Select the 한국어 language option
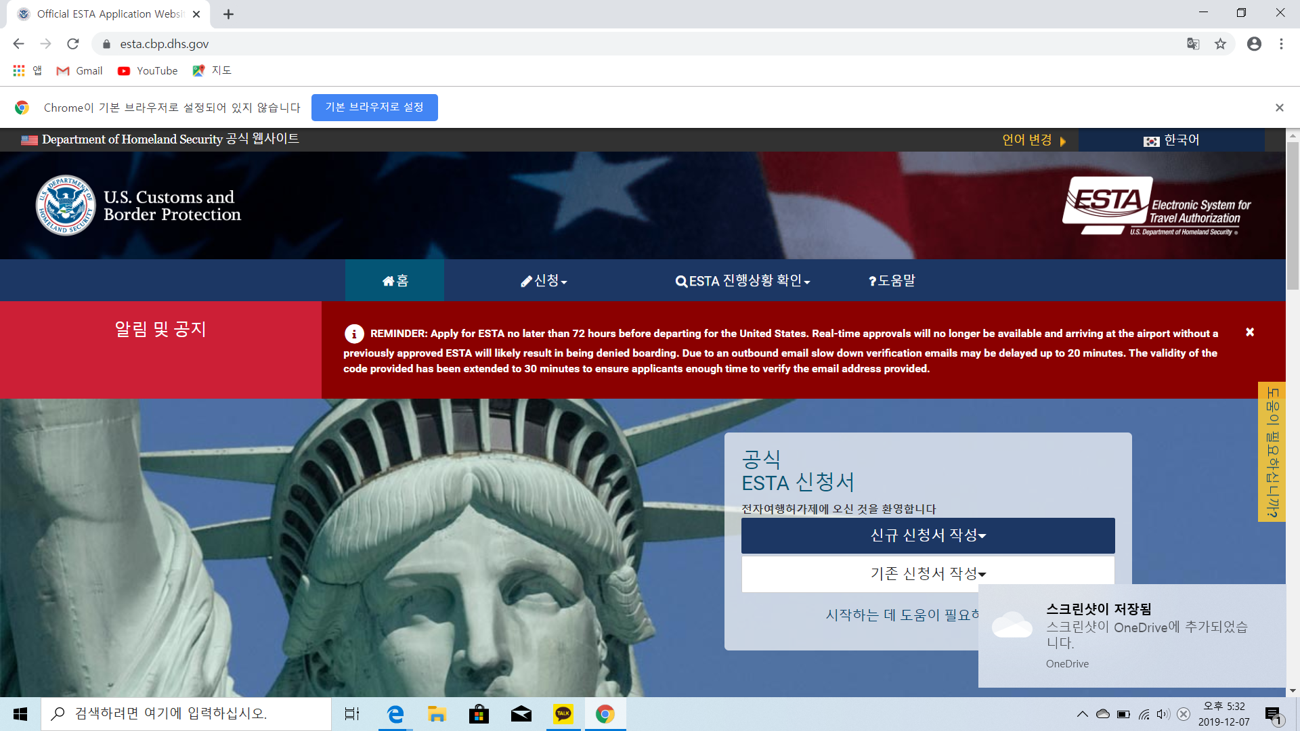This screenshot has width=1300, height=731. coord(1171,140)
